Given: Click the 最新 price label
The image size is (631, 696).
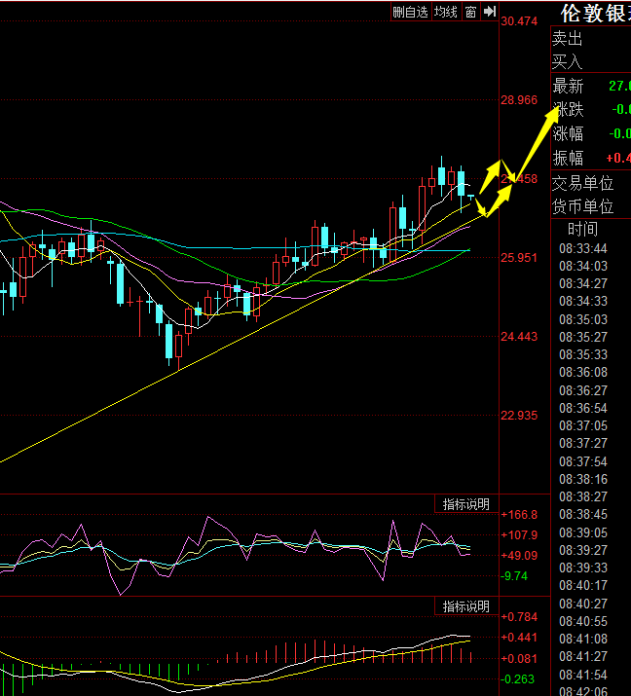Looking at the screenshot, I should tap(568, 86).
